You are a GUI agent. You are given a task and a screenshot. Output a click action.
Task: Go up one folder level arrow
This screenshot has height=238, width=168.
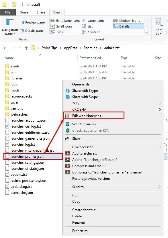tap(26, 48)
